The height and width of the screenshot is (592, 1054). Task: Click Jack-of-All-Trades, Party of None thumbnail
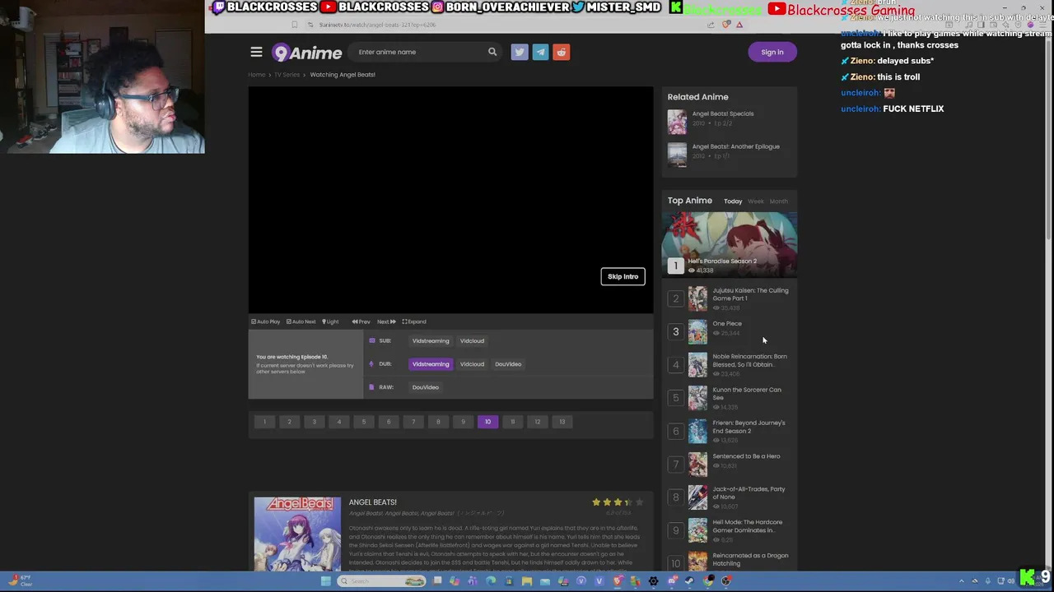tap(697, 497)
